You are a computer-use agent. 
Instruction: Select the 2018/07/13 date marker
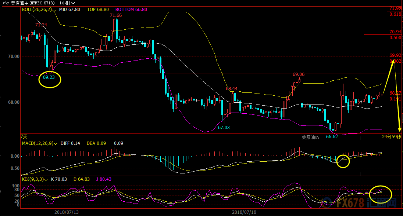67,212
